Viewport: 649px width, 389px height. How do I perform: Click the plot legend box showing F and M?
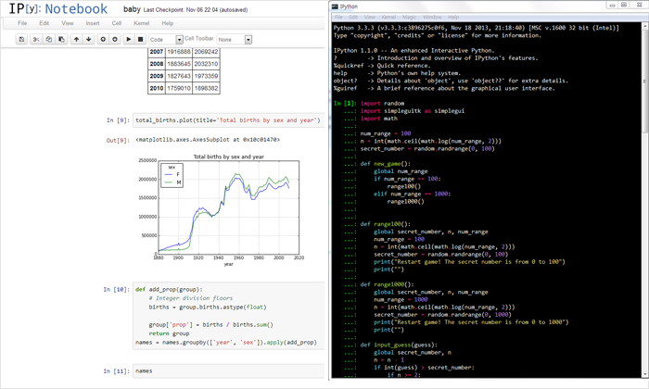[x=172, y=175]
